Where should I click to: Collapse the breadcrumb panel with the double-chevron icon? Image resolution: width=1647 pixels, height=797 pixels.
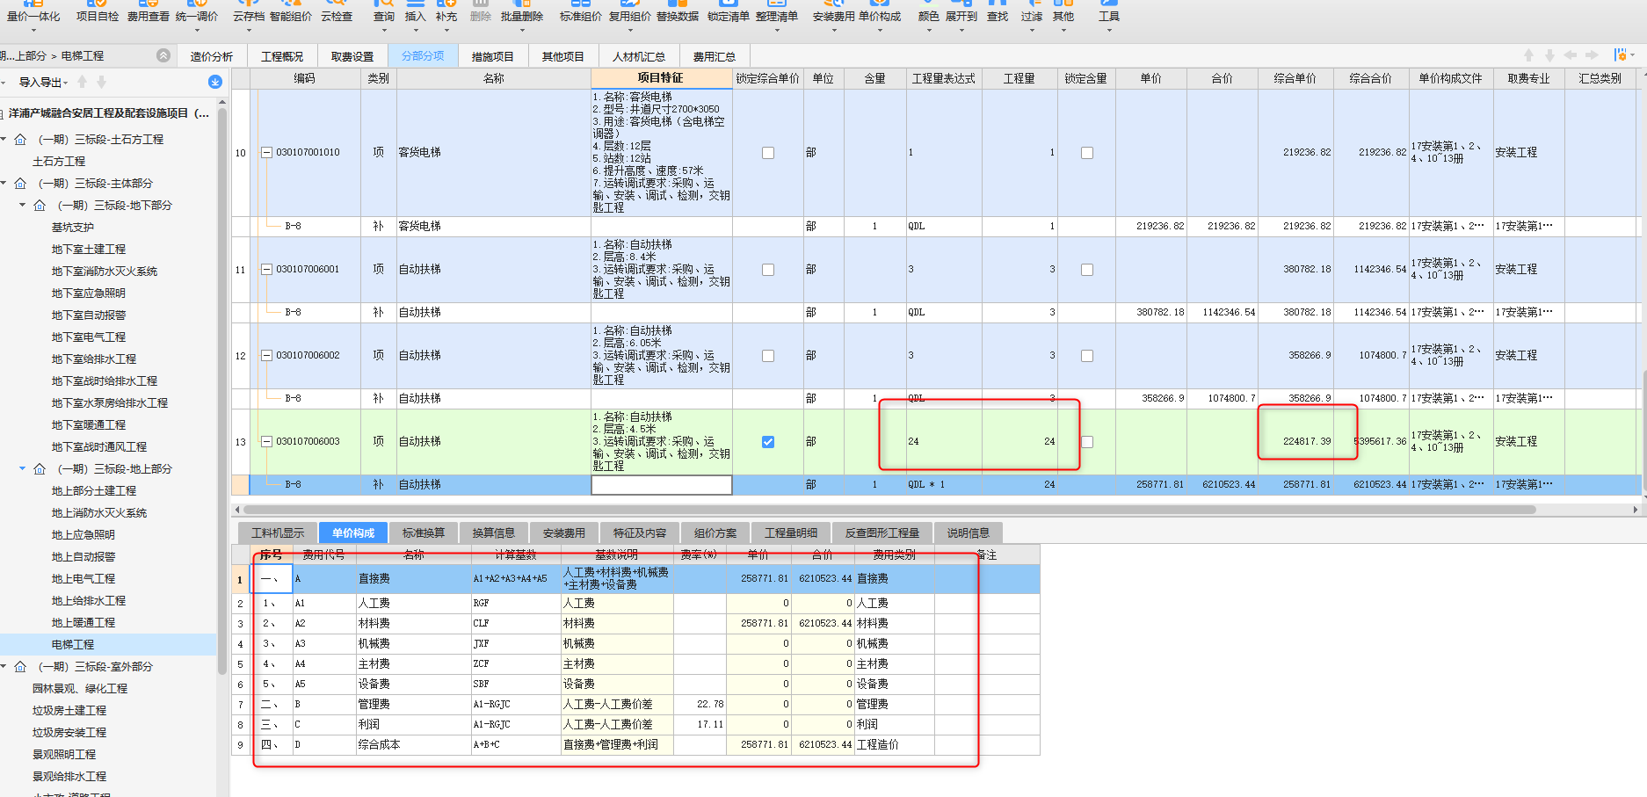coord(163,55)
